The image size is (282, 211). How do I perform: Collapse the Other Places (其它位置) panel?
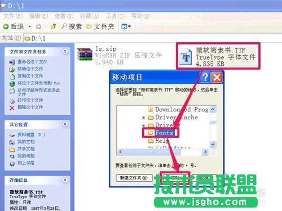tap(65, 124)
